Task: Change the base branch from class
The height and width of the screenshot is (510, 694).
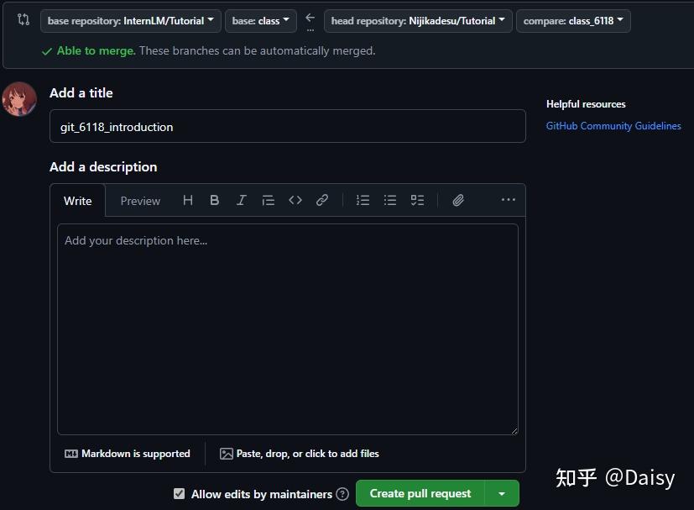Action: pos(260,21)
